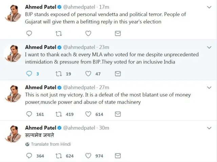This screenshot has height=162, width=217.
Task: Click 'Translate from Hindi' link
Action: point(50,144)
